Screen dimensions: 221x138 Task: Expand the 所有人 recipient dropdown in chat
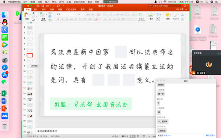click(167, 135)
